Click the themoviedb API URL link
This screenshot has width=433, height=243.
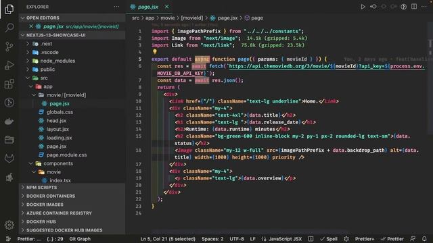(326, 66)
